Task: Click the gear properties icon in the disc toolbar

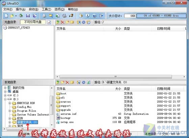Action: tap(84, 22)
